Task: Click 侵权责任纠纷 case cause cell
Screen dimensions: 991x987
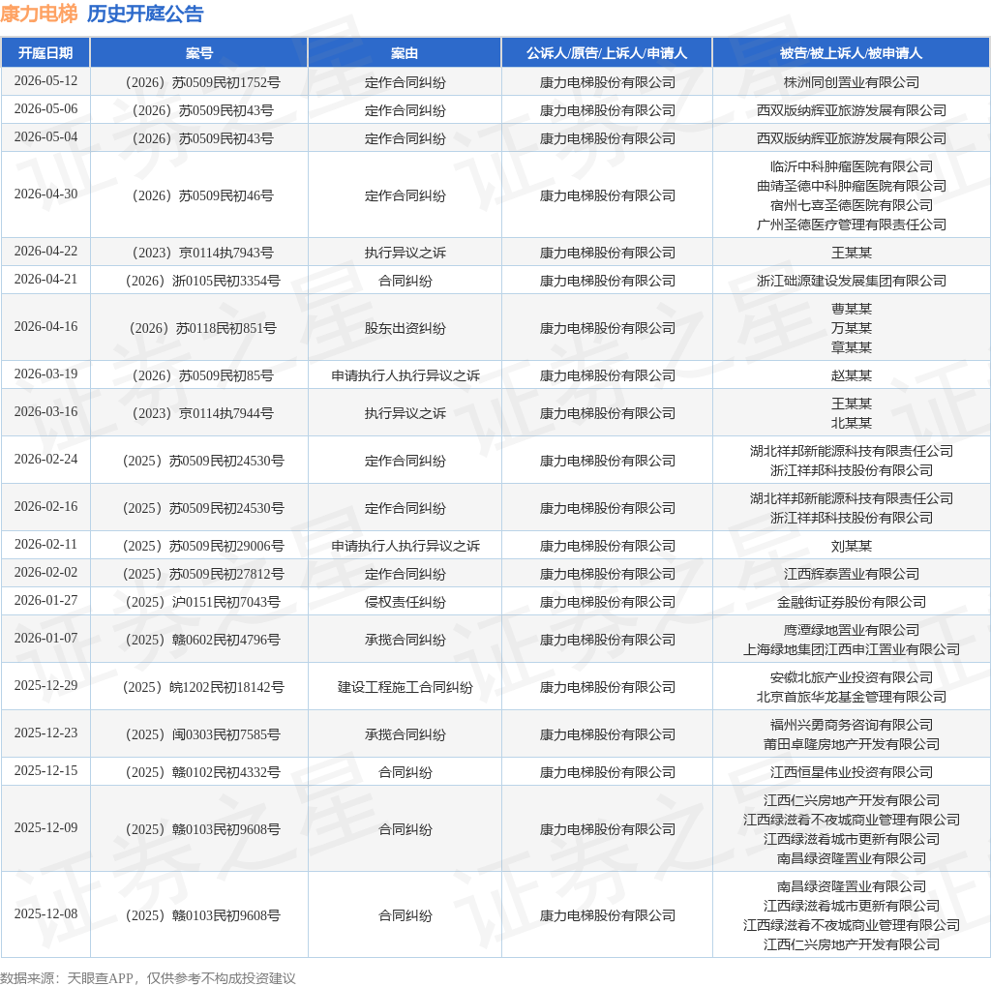Action: pos(405,602)
